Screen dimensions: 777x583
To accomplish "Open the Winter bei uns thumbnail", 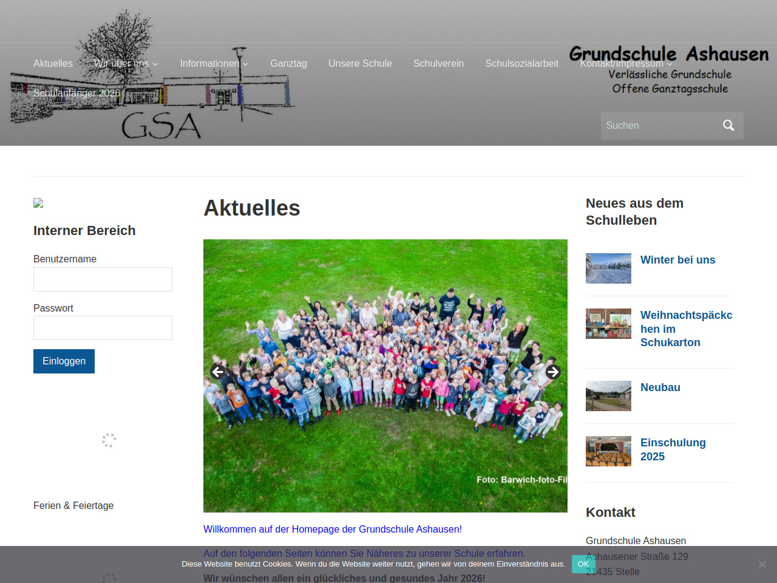I will (608, 268).
